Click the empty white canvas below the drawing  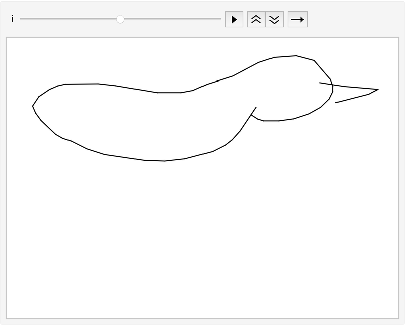pyautogui.click(x=201, y=241)
